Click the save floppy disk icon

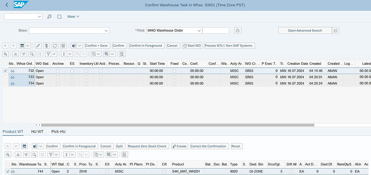point(63,45)
